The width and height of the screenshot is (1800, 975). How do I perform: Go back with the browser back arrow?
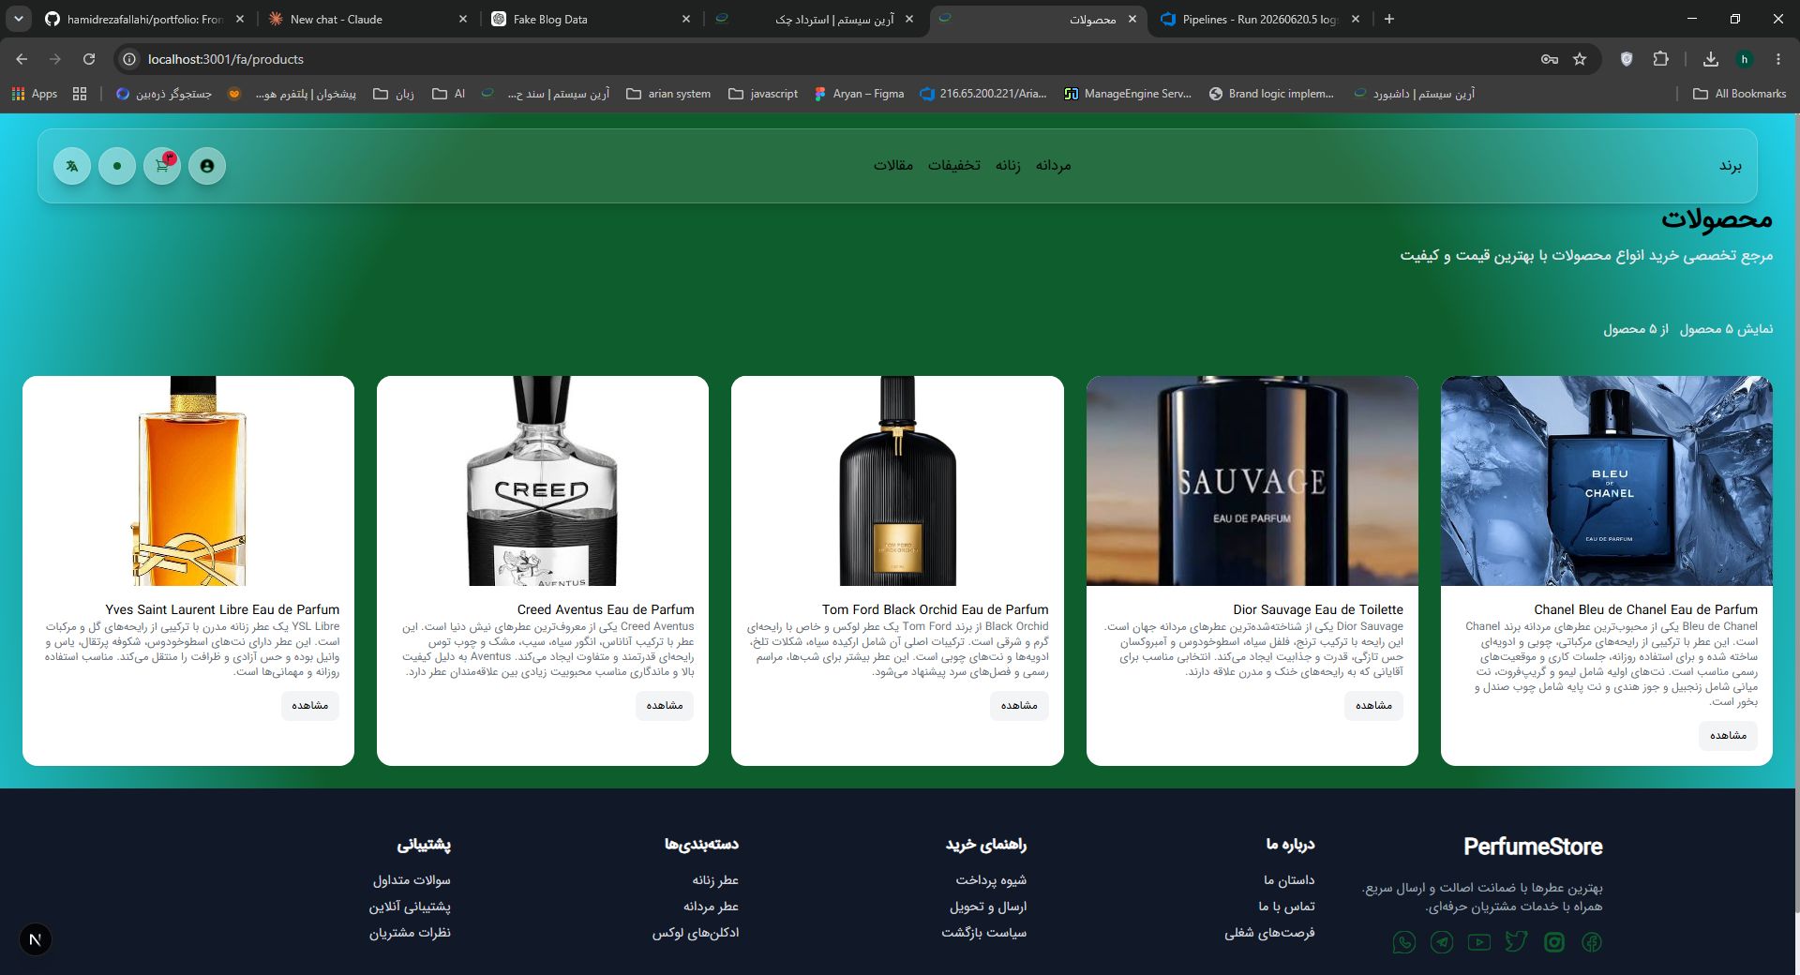[x=22, y=59]
